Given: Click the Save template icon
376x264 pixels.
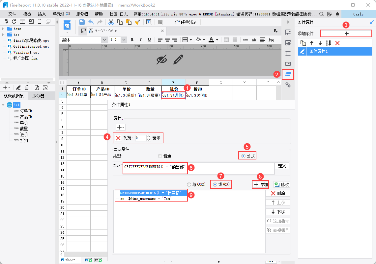Looking at the screenshot, I should [x=82, y=22].
